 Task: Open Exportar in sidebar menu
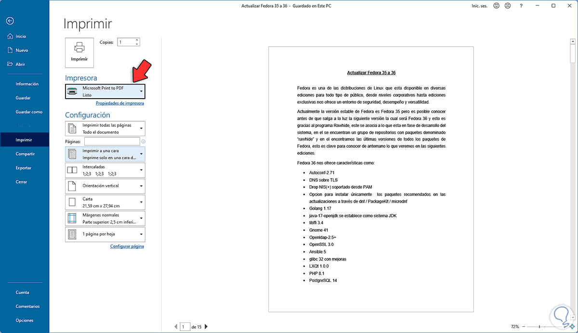click(x=24, y=168)
